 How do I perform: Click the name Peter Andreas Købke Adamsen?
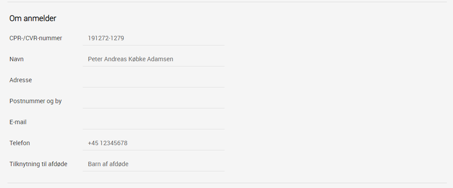pyautogui.click(x=130, y=59)
